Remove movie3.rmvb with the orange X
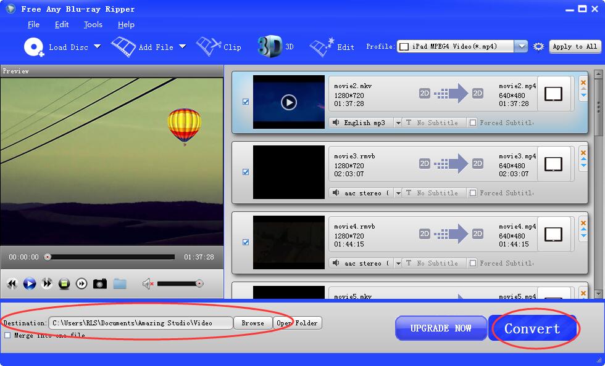 (x=583, y=153)
